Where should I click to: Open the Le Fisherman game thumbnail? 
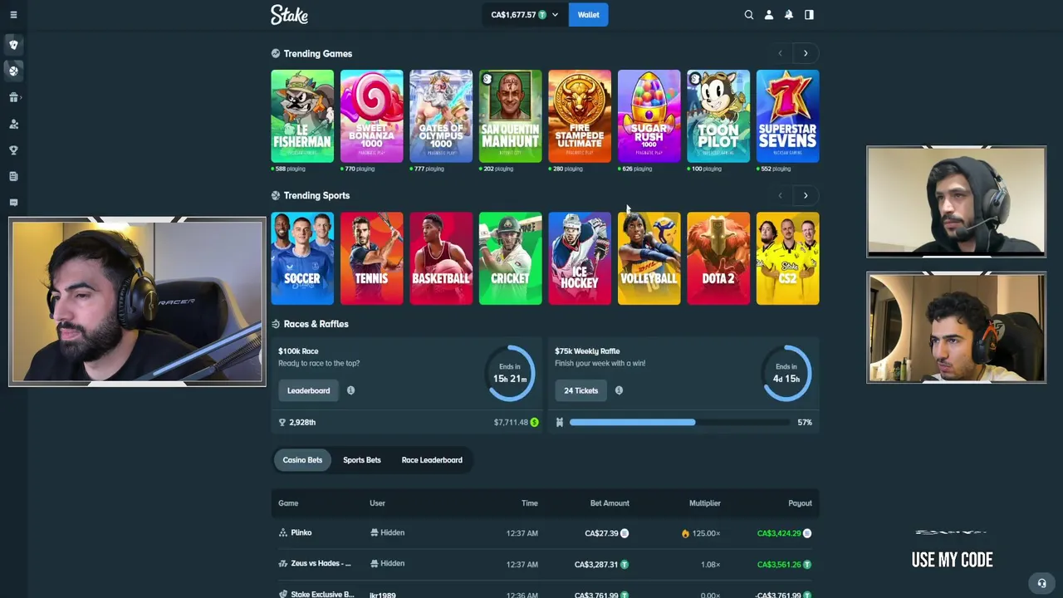tap(302, 116)
